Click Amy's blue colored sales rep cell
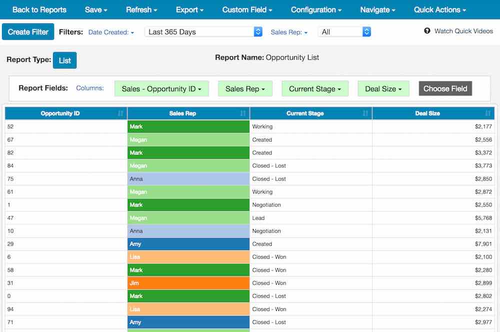 point(188,244)
